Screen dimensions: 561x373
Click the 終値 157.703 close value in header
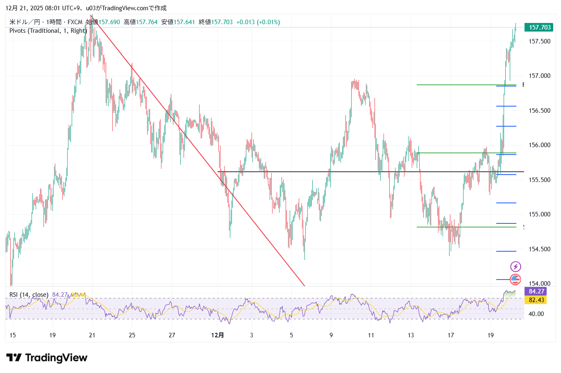[216, 22]
